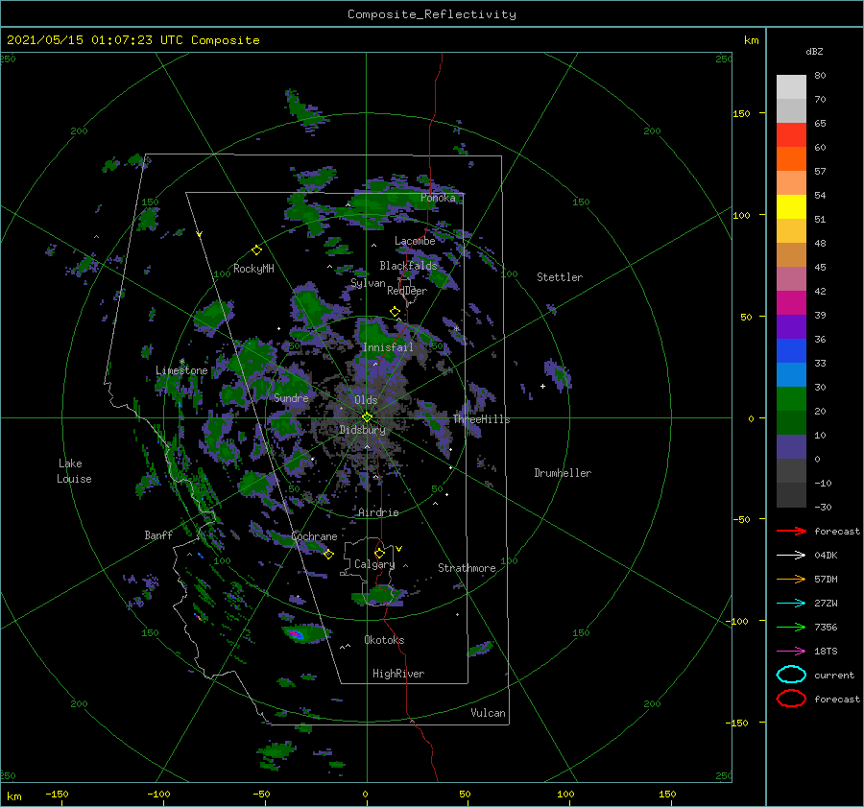The width and height of the screenshot is (864, 807).
Task: Click the Sundre label
Action: point(291,397)
